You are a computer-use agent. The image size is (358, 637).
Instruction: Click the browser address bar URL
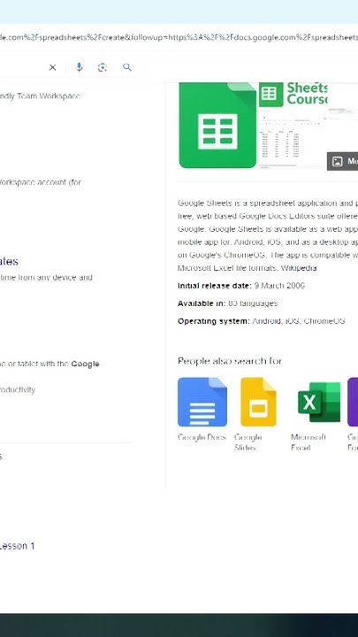click(x=179, y=37)
